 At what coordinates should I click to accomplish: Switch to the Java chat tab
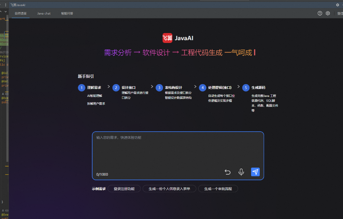pos(44,13)
